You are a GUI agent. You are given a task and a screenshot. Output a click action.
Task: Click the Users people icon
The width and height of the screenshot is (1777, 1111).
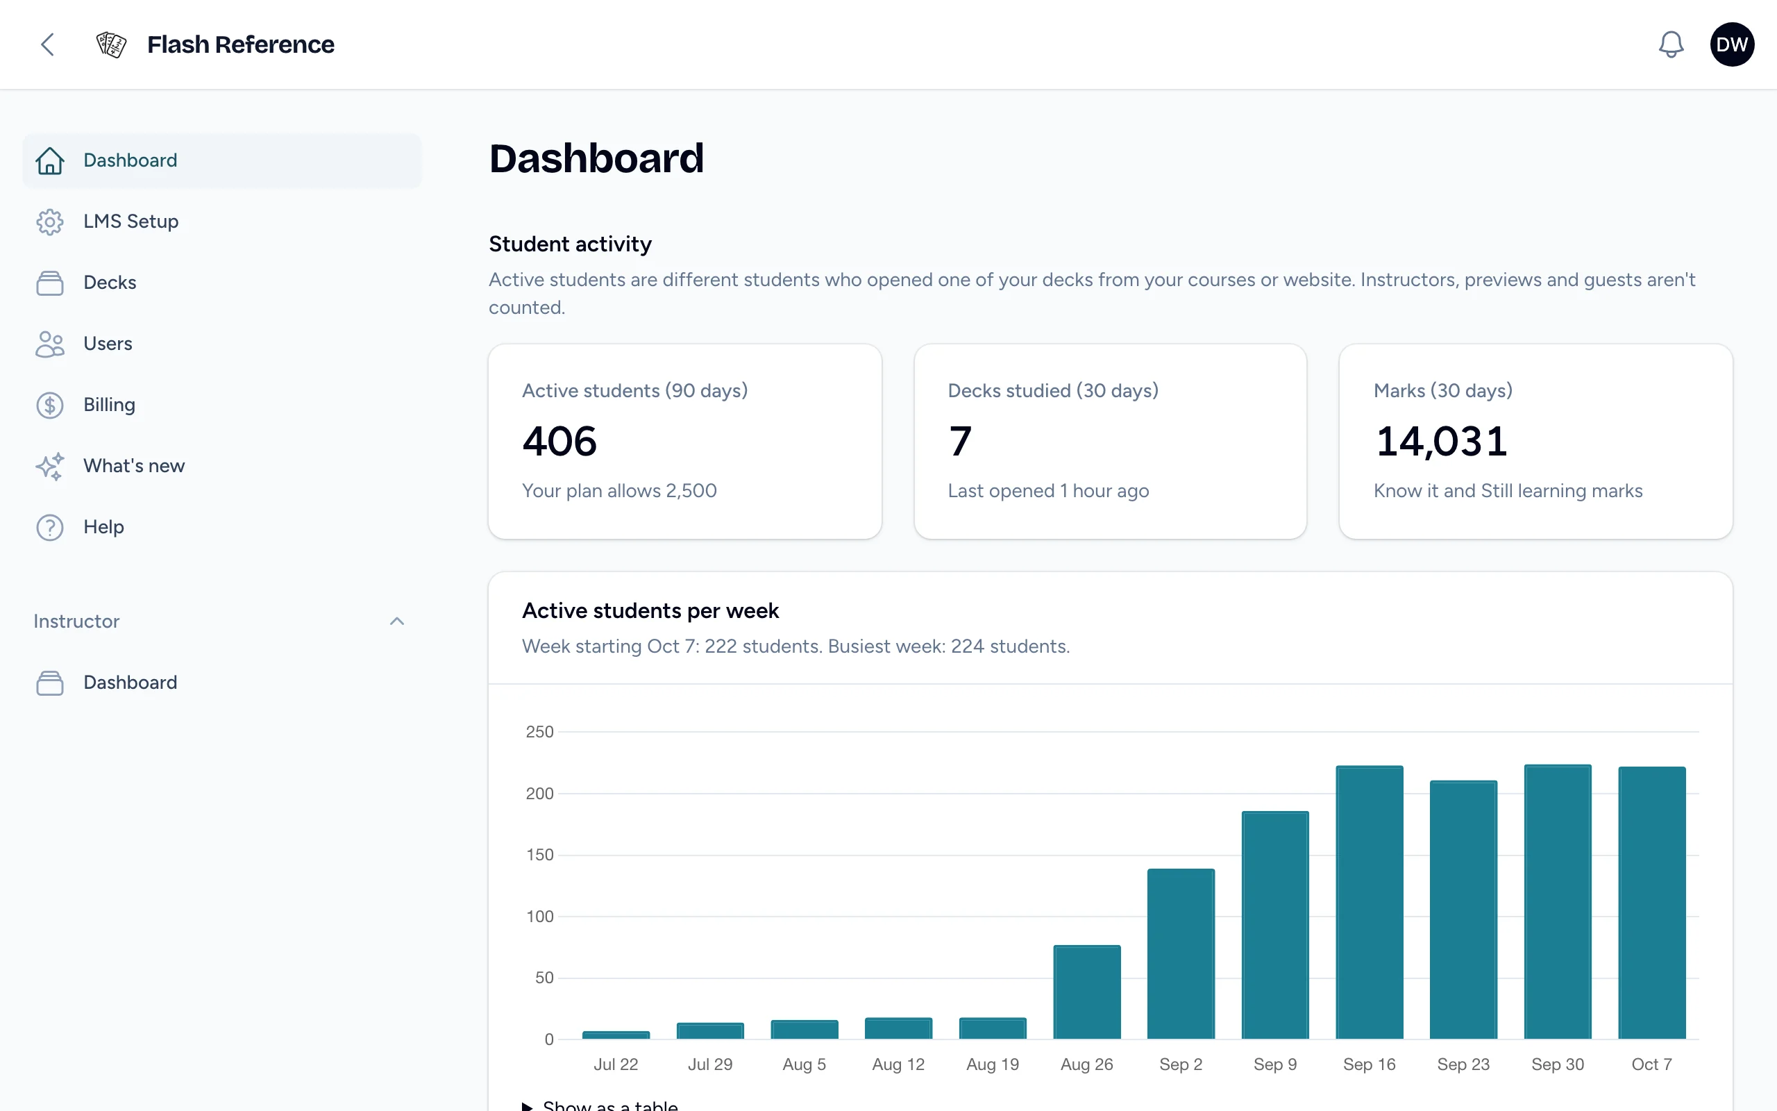(x=50, y=344)
